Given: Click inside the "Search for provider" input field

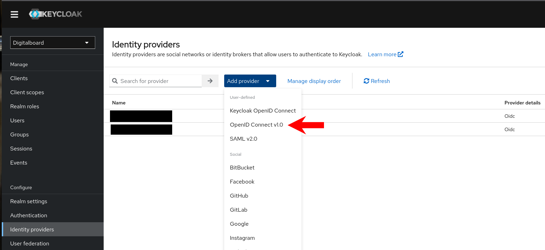Looking at the screenshot, I should point(158,81).
